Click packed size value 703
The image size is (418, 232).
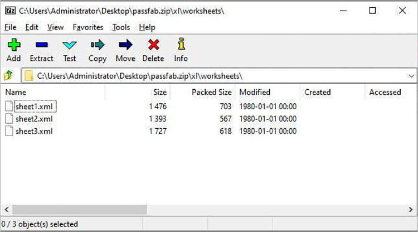[226, 107]
